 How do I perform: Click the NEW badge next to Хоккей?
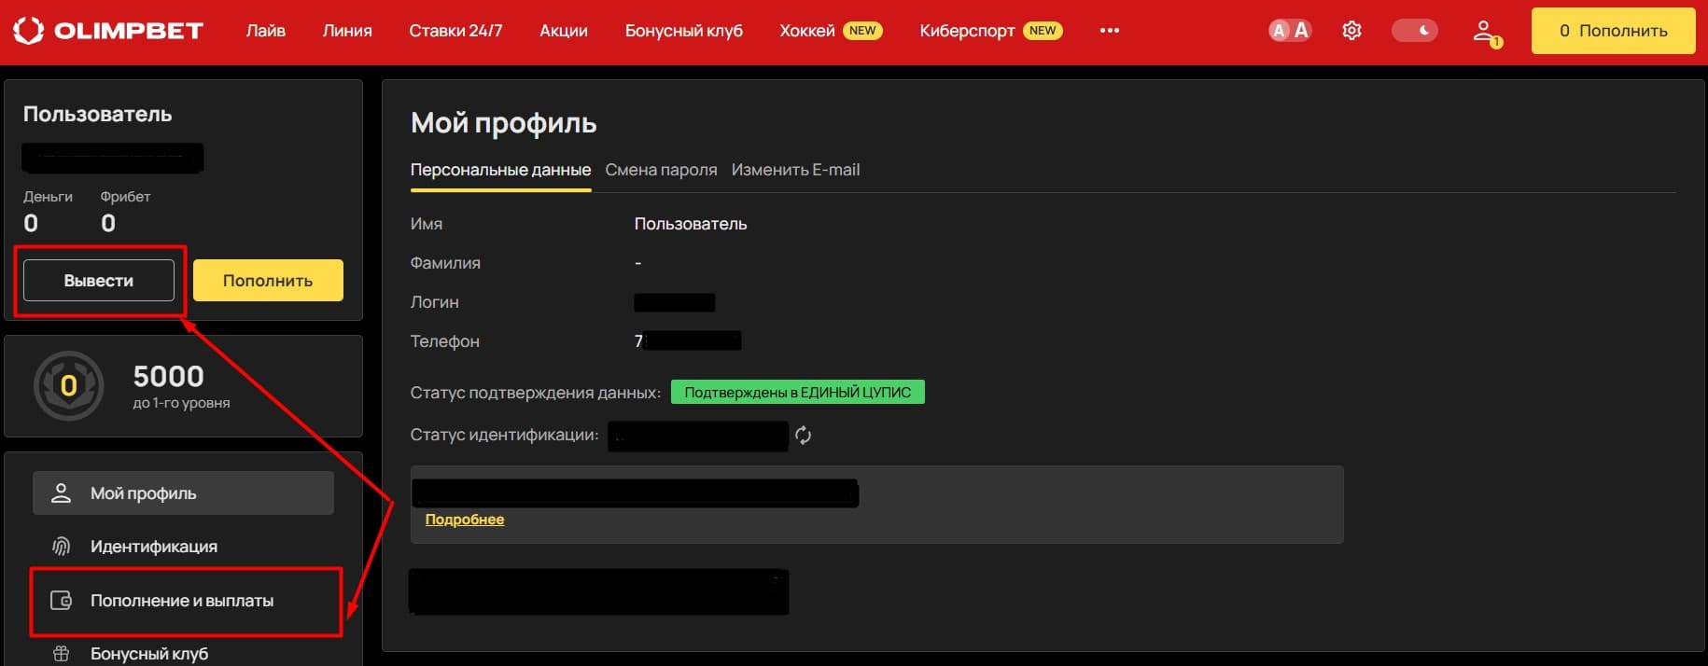pos(862,31)
